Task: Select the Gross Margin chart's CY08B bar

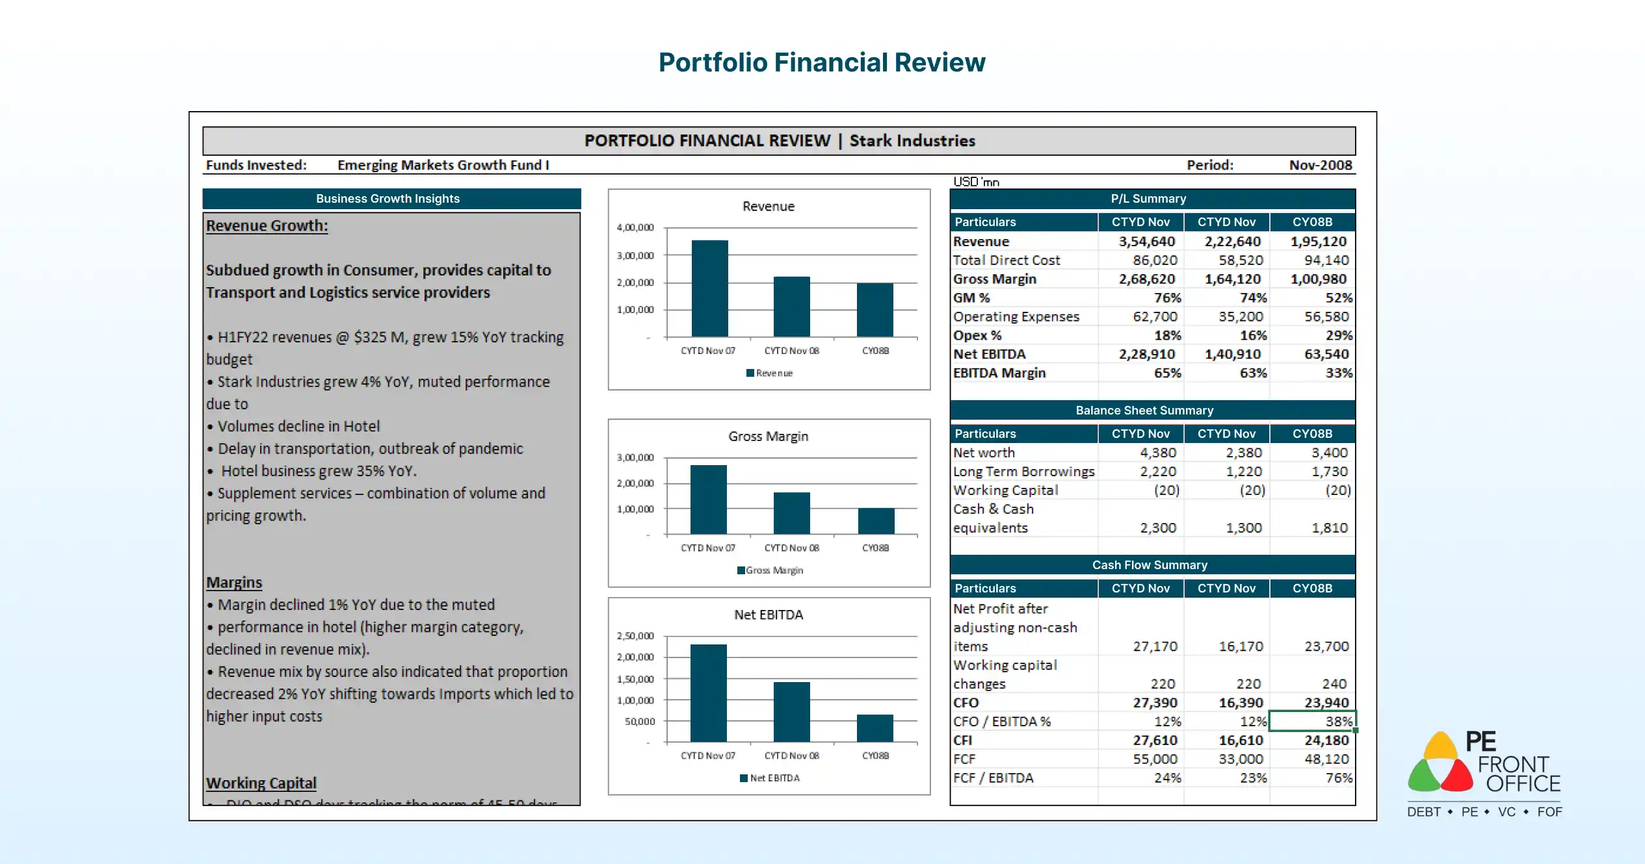Action: [876, 521]
